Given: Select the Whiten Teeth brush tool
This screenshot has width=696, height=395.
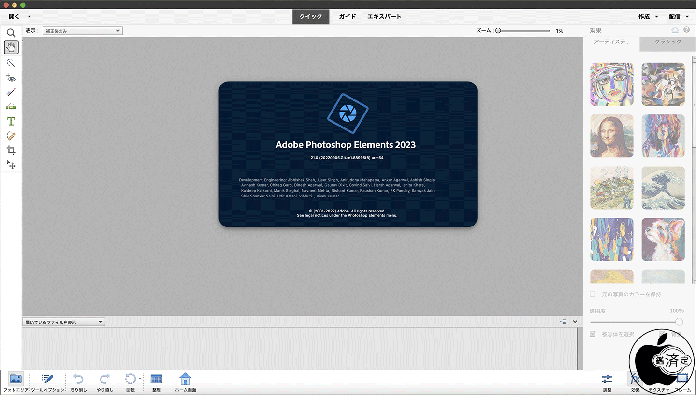Looking at the screenshot, I should point(11,92).
